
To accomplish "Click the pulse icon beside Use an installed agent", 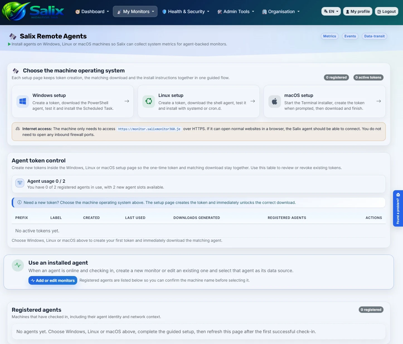I will point(18,265).
